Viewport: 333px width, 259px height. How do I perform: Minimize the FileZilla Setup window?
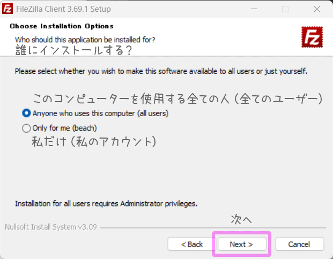pyautogui.click(x=254, y=9)
